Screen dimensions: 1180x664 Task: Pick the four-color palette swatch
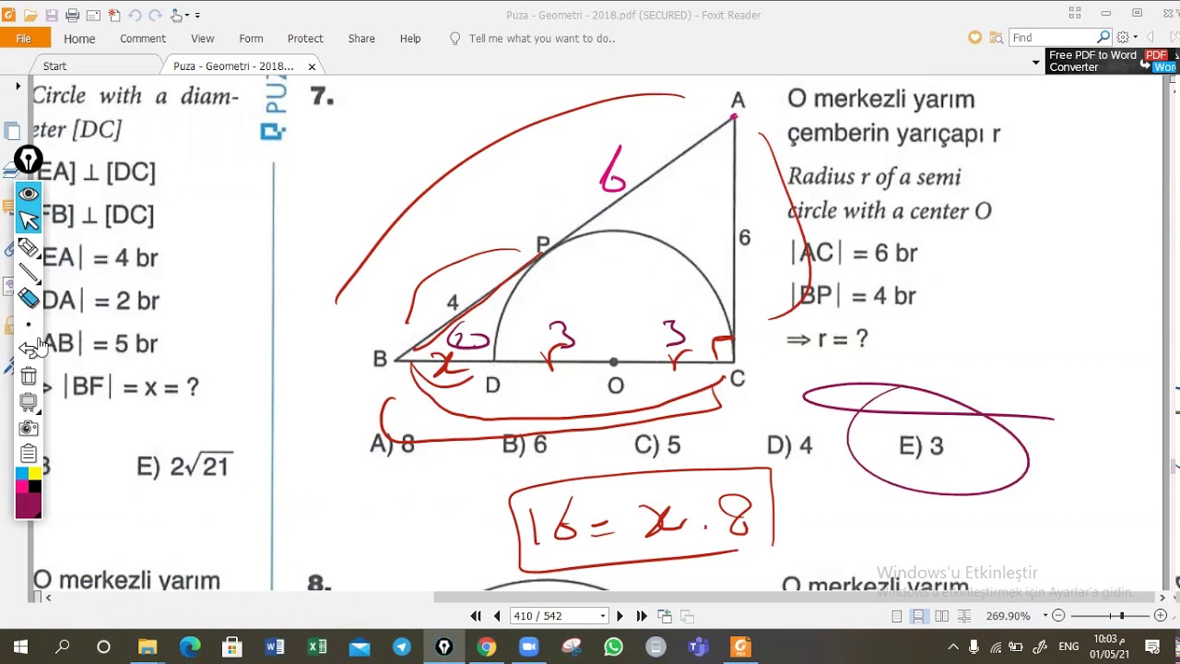pyautogui.click(x=29, y=480)
